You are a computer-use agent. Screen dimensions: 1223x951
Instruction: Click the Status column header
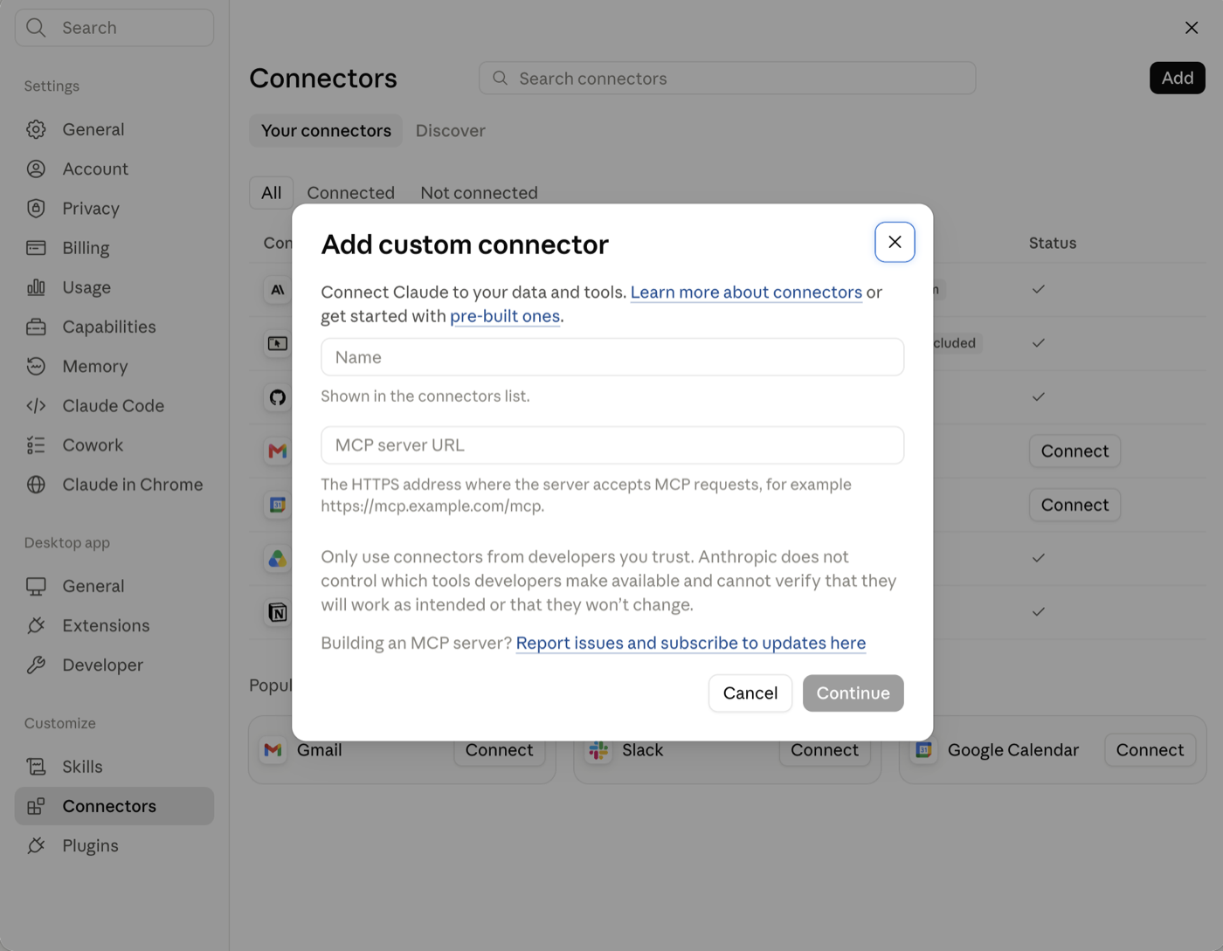click(1053, 243)
